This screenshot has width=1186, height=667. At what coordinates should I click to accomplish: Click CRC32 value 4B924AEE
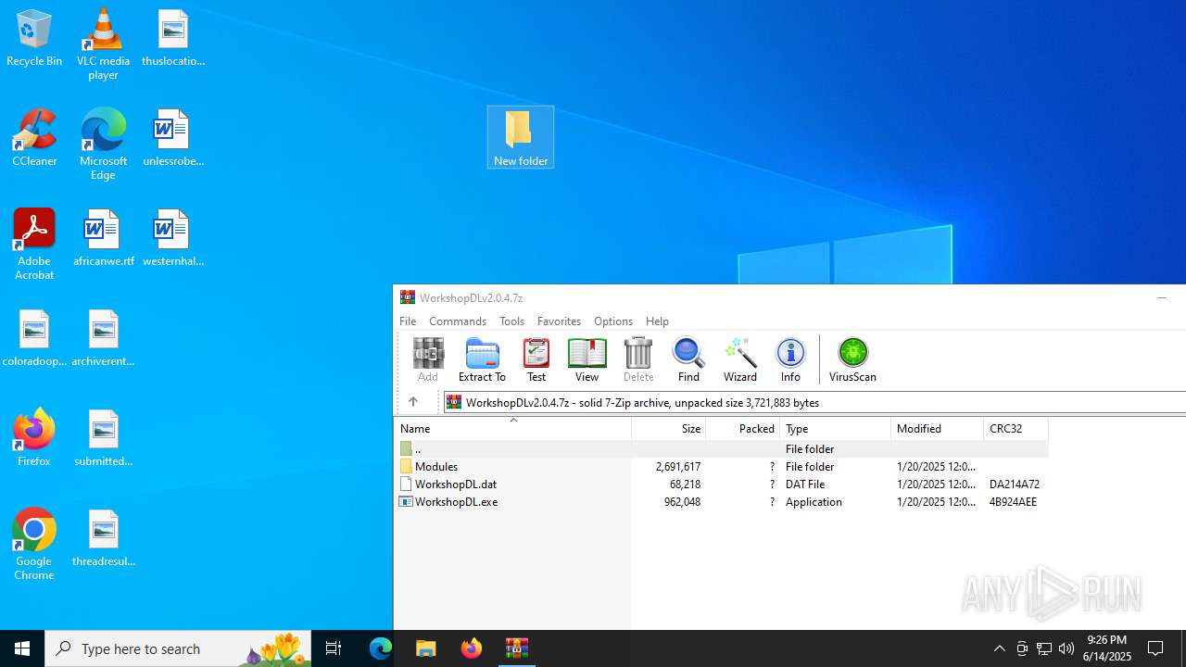click(x=1013, y=501)
